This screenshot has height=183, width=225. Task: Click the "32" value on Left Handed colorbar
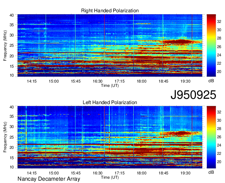click(219, 112)
